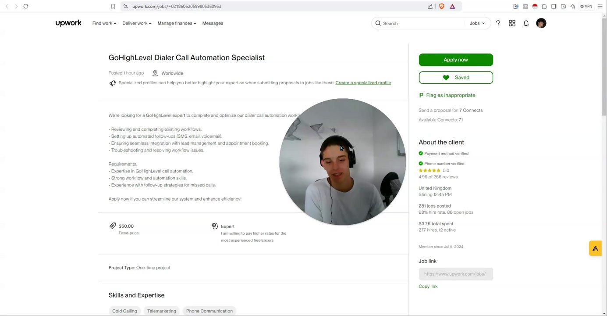607x316 pixels.
Task: Click the Telemarketing skill tag
Action: click(162, 311)
